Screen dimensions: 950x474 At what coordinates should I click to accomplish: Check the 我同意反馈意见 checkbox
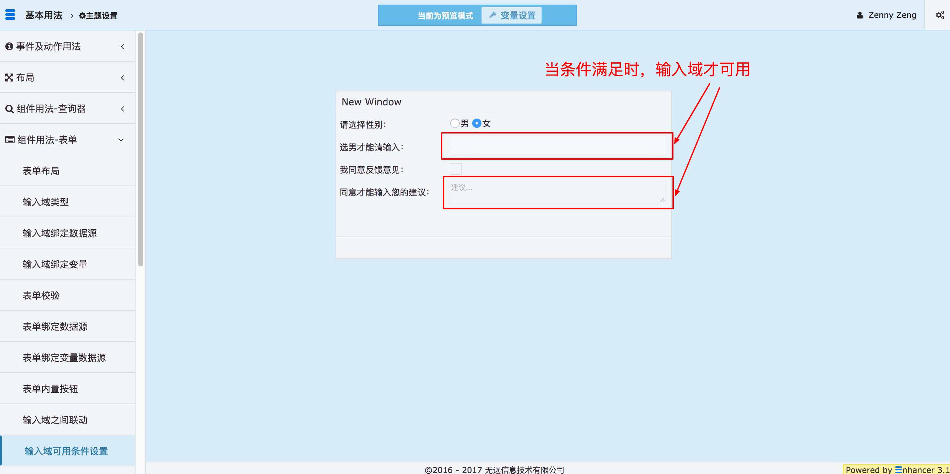click(x=456, y=169)
